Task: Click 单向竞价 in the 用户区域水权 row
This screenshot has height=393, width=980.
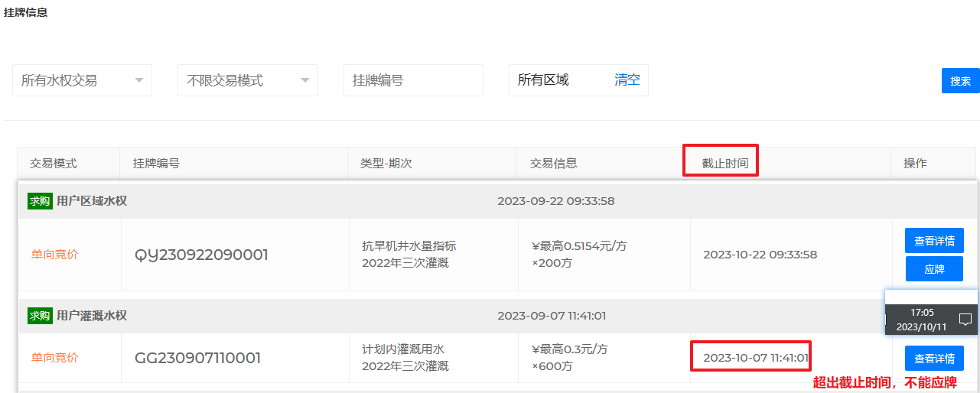Action: pyautogui.click(x=54, y=255)
